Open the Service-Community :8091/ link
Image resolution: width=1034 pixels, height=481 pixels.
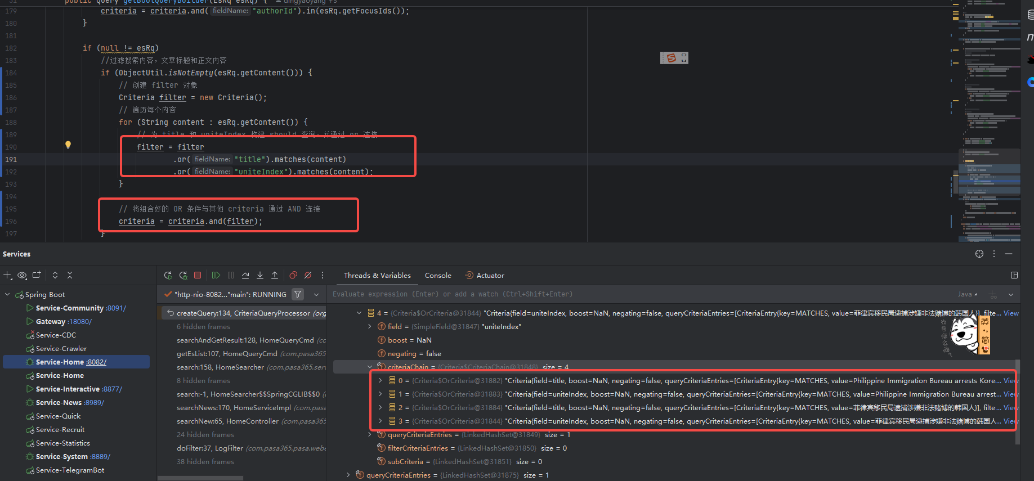[116, 308]
